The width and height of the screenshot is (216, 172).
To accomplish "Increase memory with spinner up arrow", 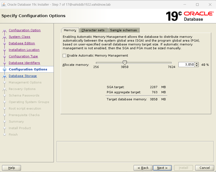I will point(196,64).
